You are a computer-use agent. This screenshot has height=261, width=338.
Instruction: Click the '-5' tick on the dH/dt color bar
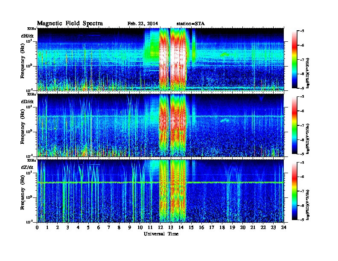(x=302, y=31)
